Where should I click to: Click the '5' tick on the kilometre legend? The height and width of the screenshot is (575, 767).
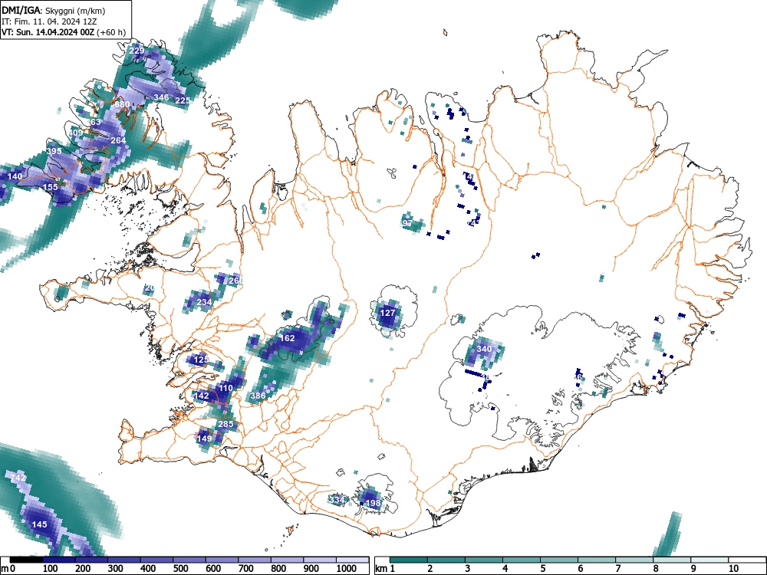click(x=543, y=568)
